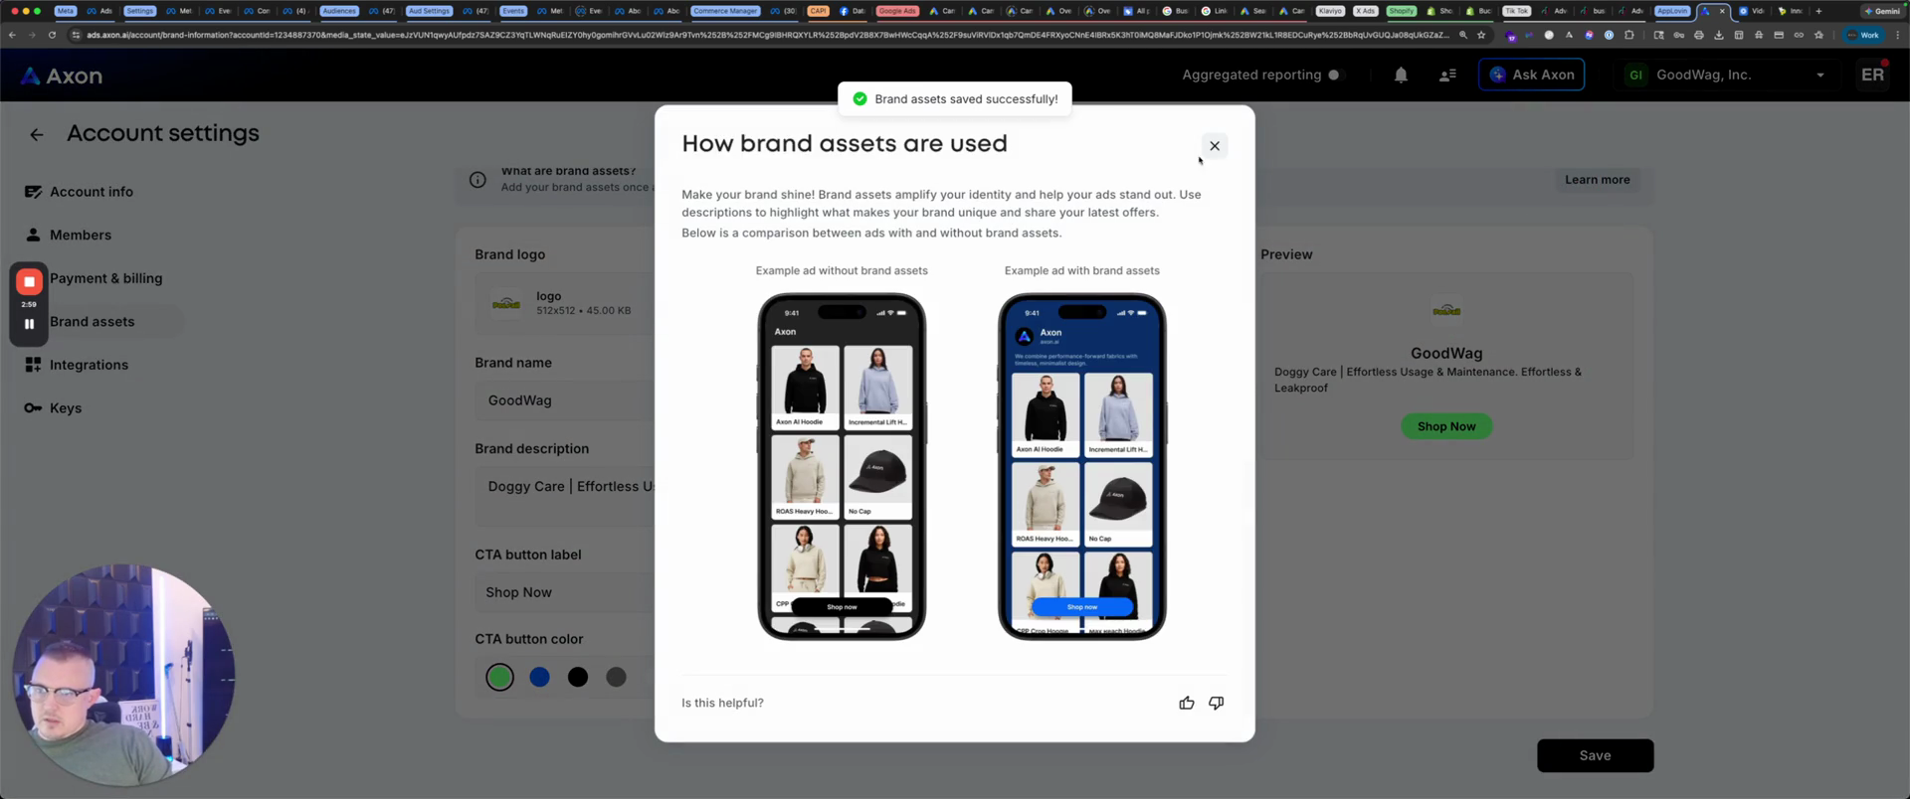Screen dimensions: 1910x799
Task: Select the blue CTA button color
Action: 539,677
